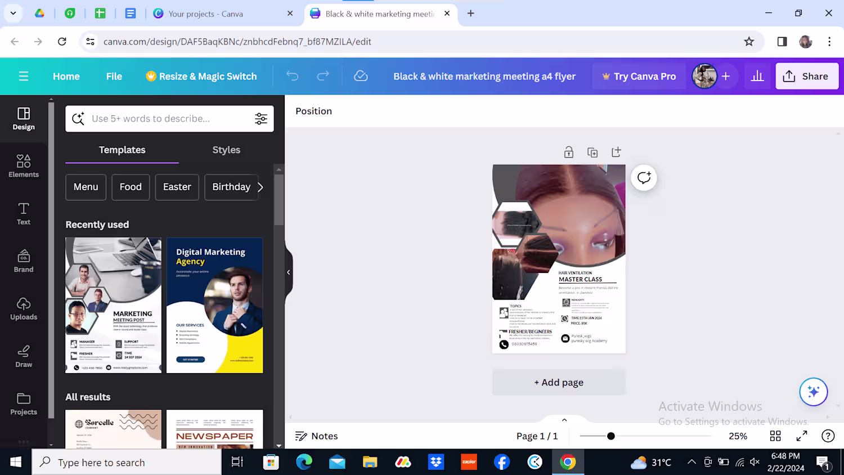844x475 pixels.
Task: Click the site information icon in the address bar
Action: pos(90,42)
